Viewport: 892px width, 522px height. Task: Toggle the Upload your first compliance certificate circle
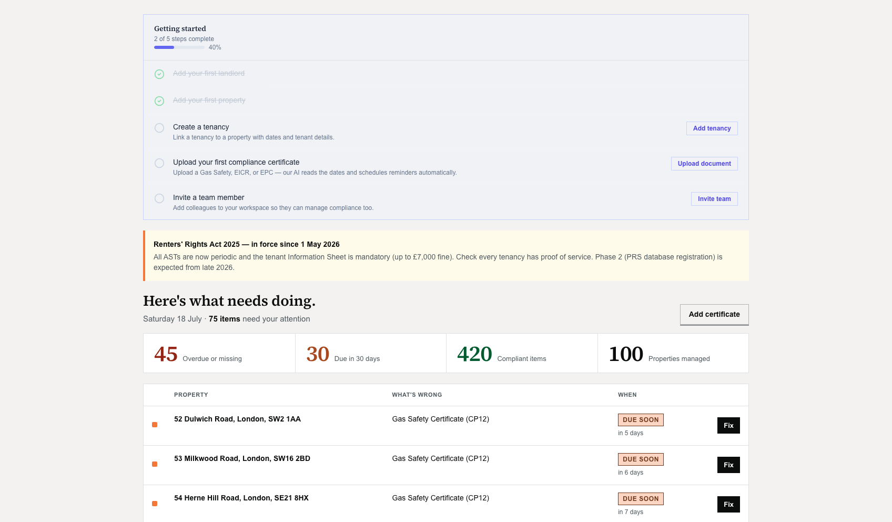(159, 163)
